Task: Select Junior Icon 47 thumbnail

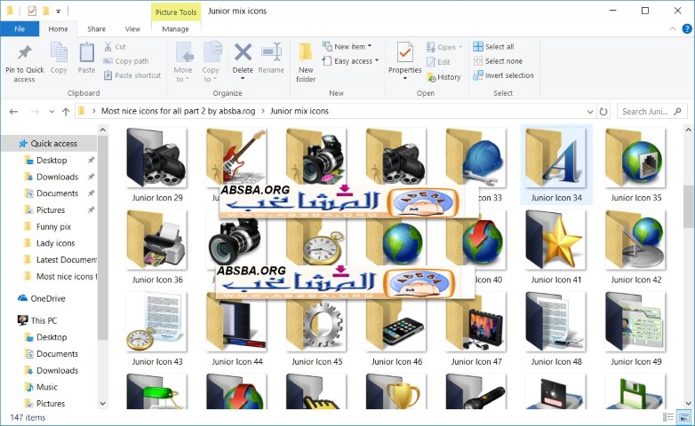Action: coord(476,321)
